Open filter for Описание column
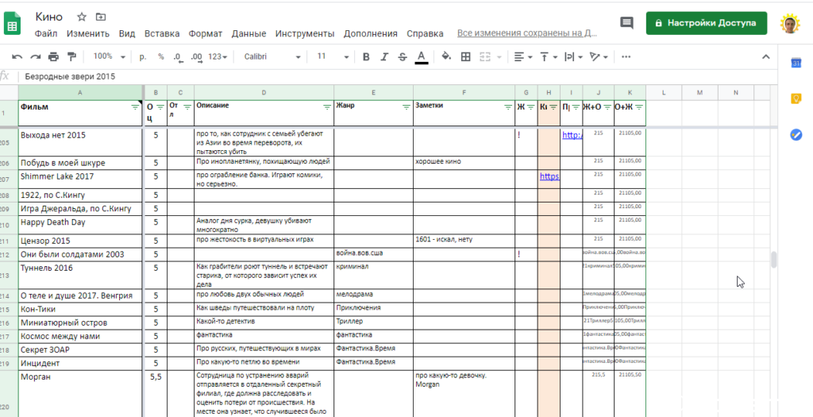 [327, 107]
